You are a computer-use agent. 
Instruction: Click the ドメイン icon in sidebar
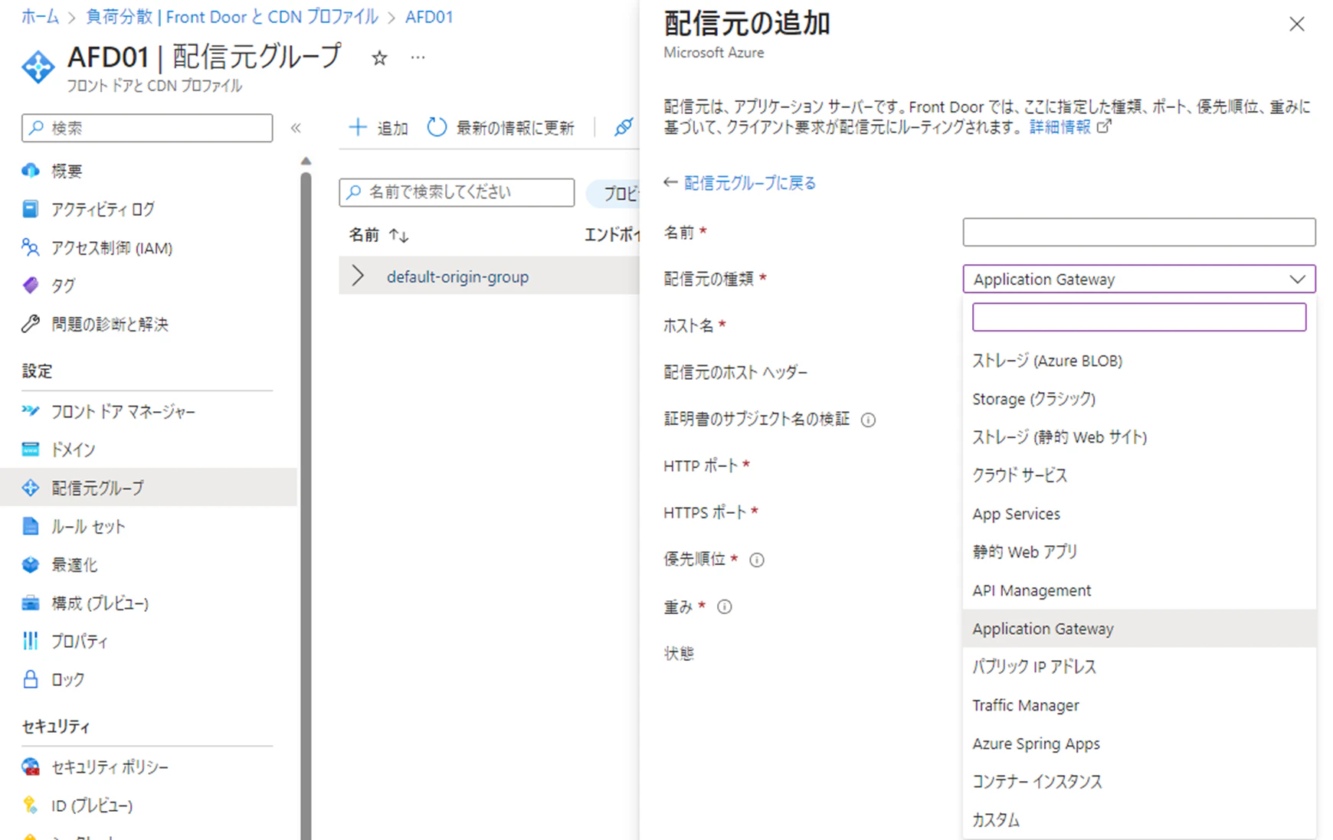coord(31,449)
